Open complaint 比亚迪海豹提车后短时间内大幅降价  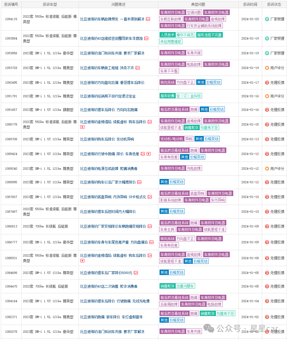click(108, 212)
